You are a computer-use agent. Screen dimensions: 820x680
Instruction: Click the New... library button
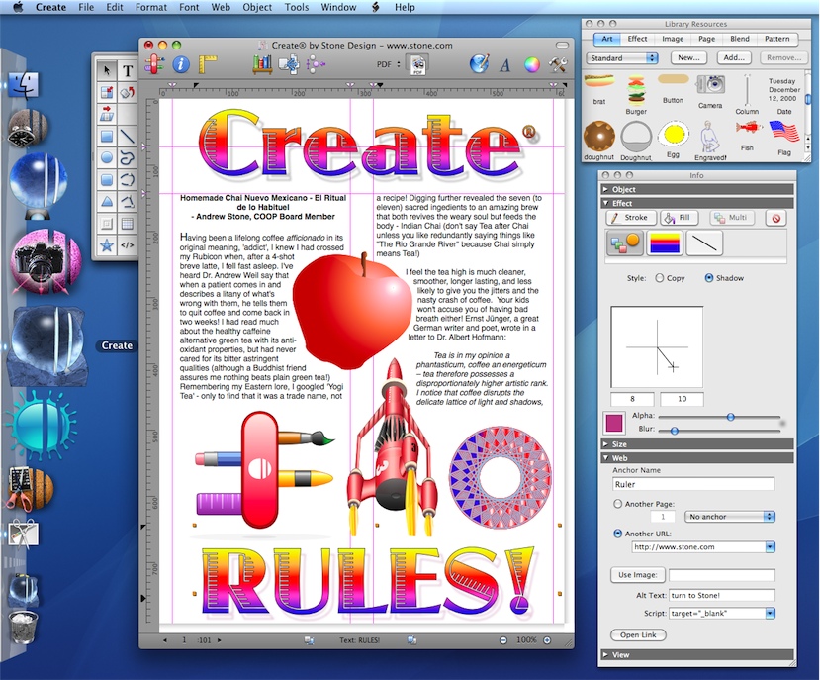point(688,58)
